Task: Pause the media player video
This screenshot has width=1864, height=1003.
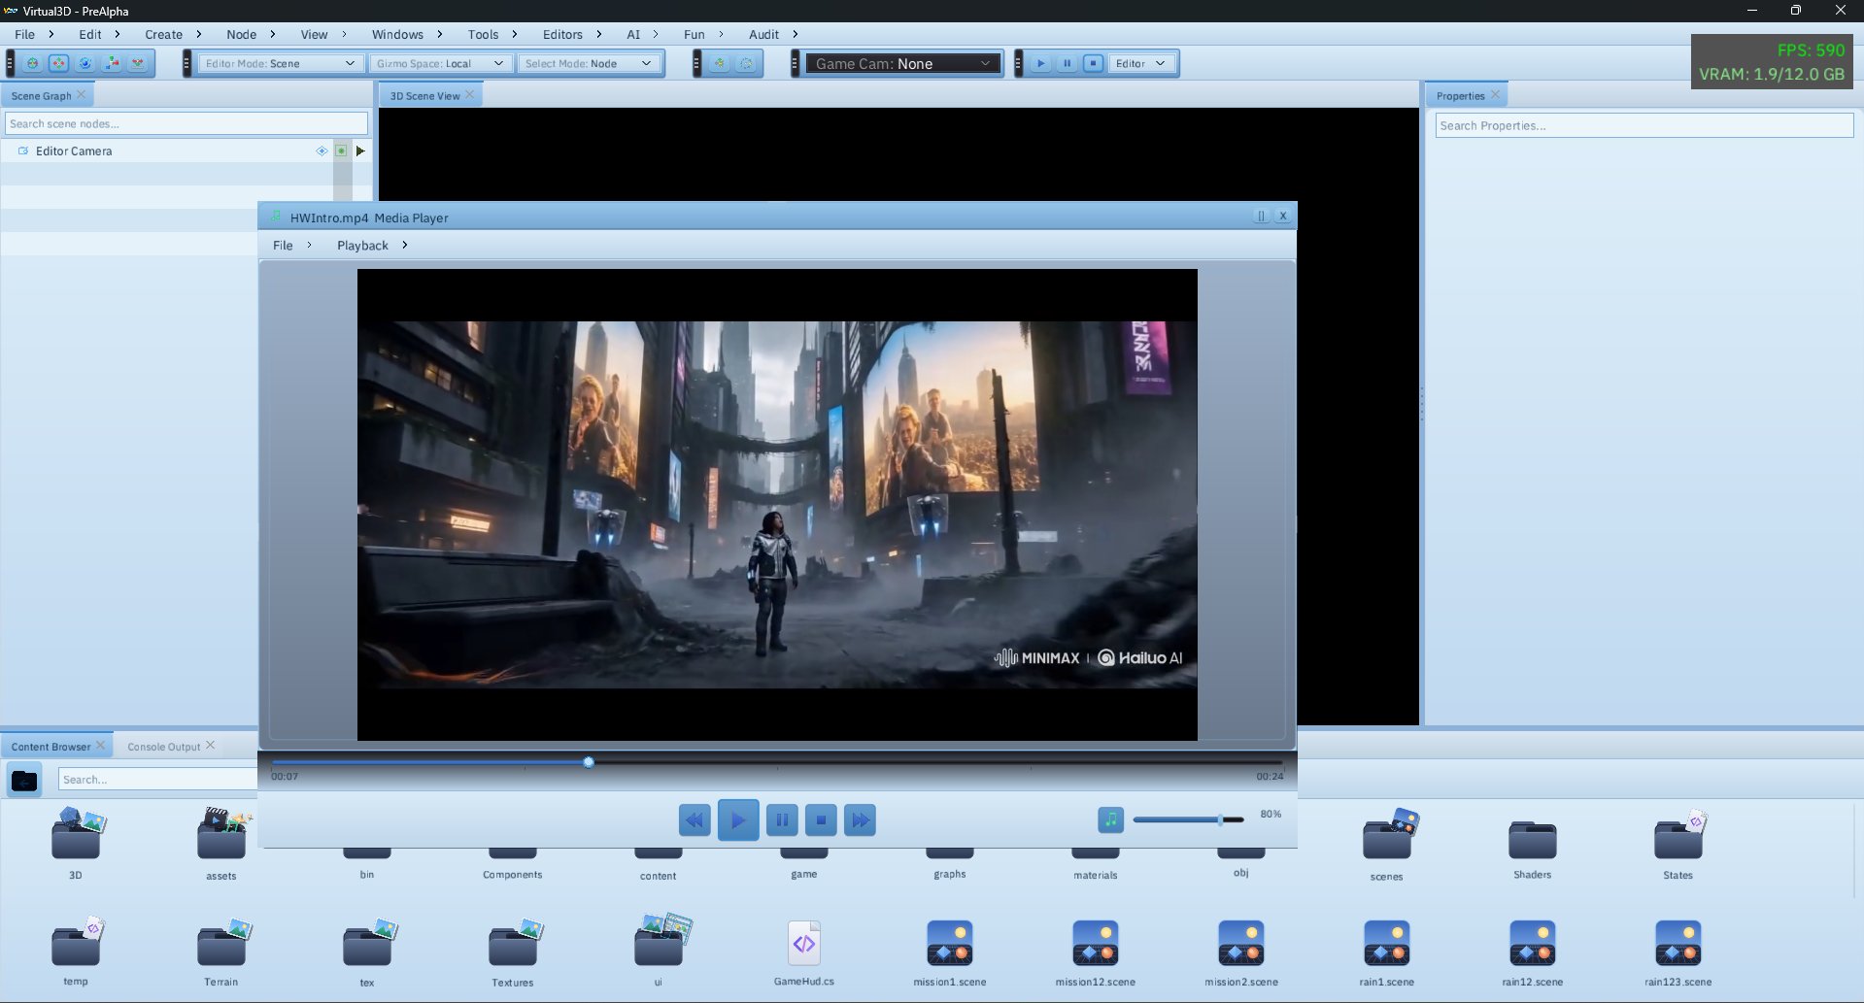Action: click(x=782, y=820)
